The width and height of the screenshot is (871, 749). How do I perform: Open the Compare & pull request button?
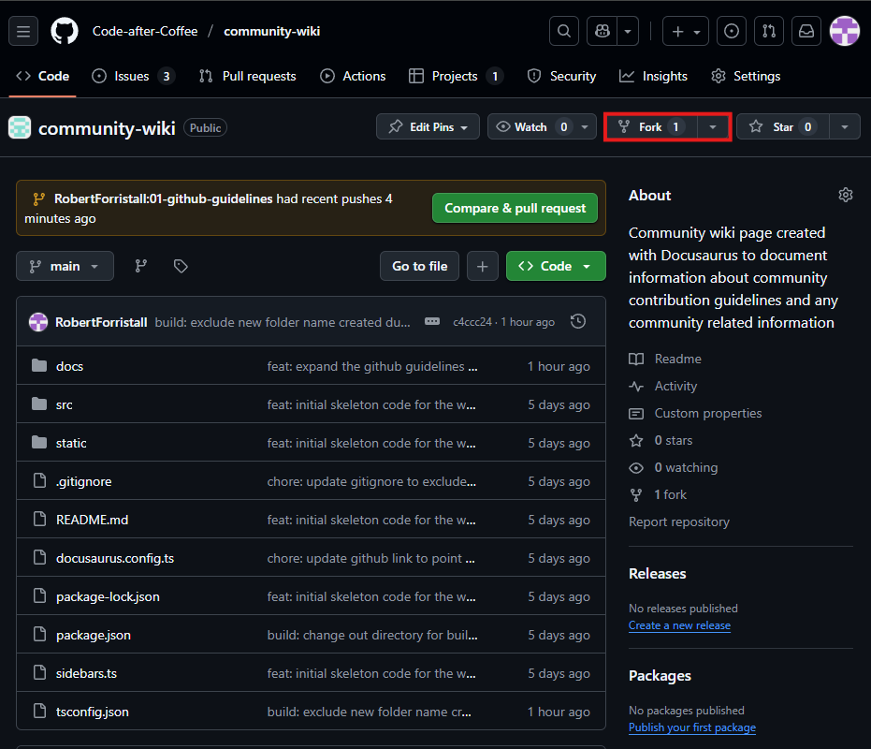pos(515,208)
